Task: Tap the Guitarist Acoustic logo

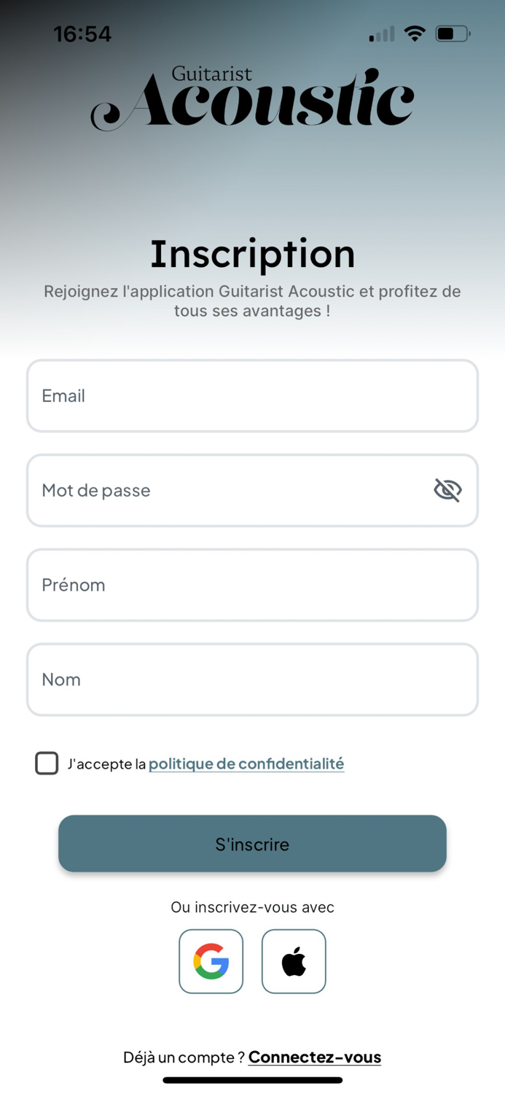Action: click(252, 100)
